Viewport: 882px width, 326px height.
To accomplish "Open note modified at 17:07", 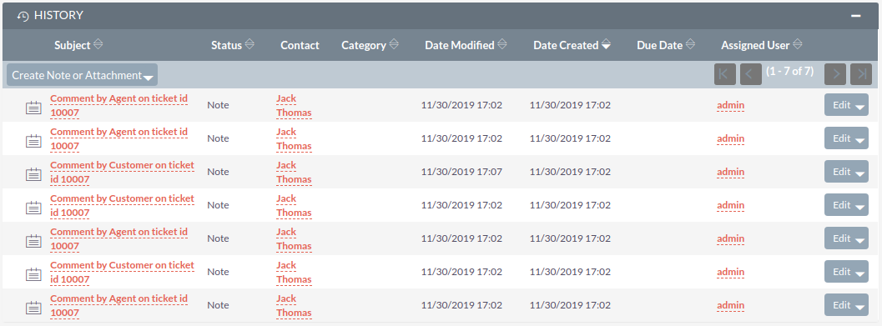I will (x=122, y=172).
